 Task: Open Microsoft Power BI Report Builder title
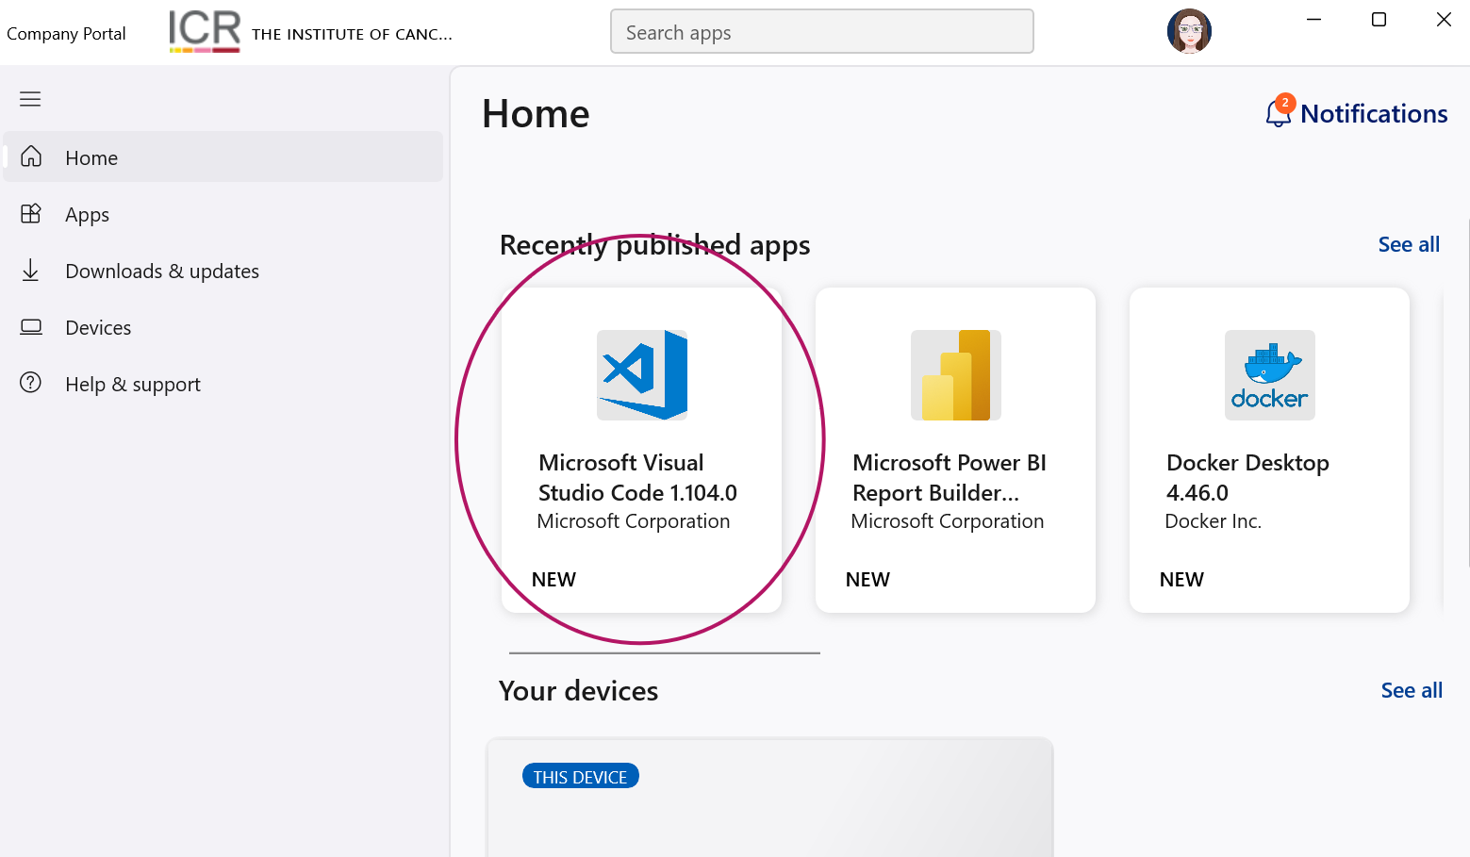coord(950,478)
